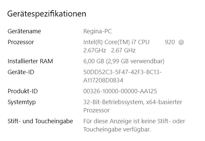Click the Systemtyp label
This screenshot has height=141, width=205.
tap(21, 102)
